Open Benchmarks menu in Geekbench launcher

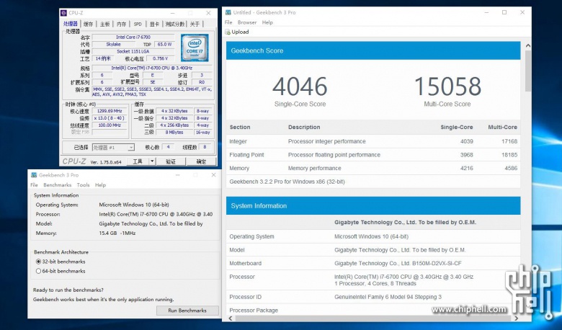coord(58,185)
